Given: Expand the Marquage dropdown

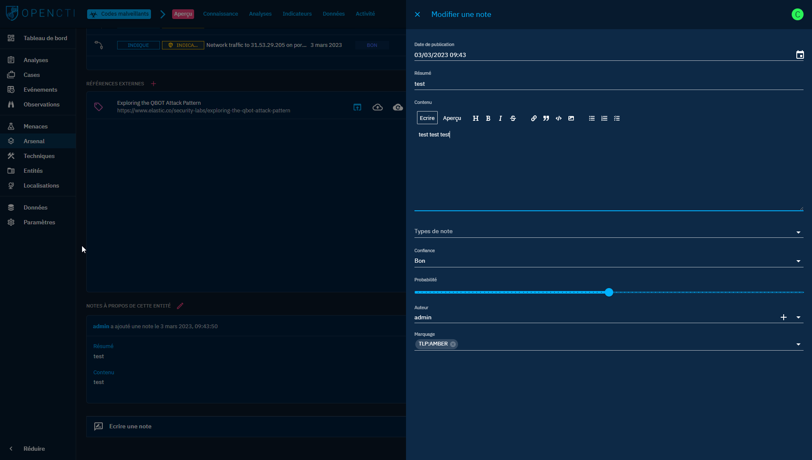Looking at the screenshot, I should pos(798,344).
